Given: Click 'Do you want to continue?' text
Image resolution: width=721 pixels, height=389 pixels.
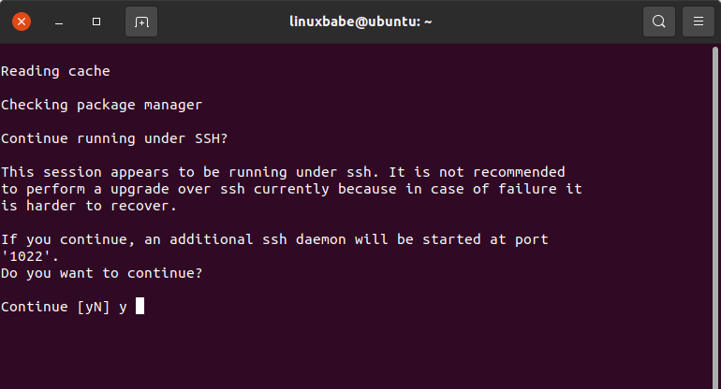Looking at the screenshot, I should 101,273.
